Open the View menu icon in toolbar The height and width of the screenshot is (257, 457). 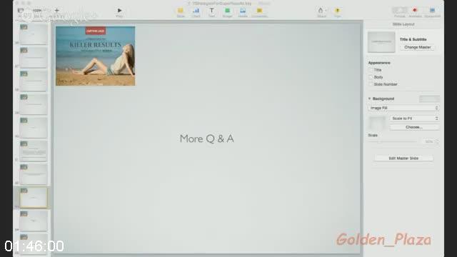(x=21, y=11)
